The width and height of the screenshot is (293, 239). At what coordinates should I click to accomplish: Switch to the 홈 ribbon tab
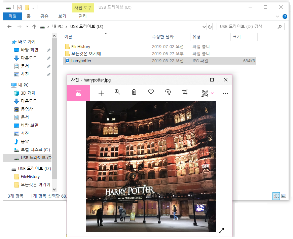point(29,16)
